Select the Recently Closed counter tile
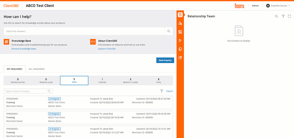 (130, 81)
